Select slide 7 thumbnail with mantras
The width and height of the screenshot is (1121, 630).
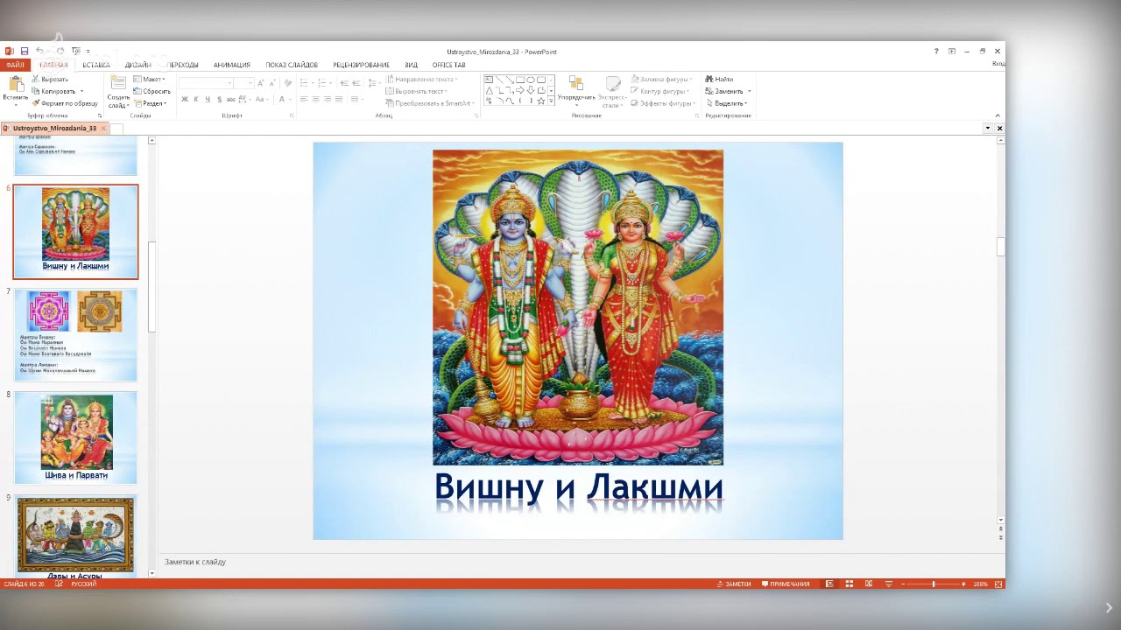point(75,335)
